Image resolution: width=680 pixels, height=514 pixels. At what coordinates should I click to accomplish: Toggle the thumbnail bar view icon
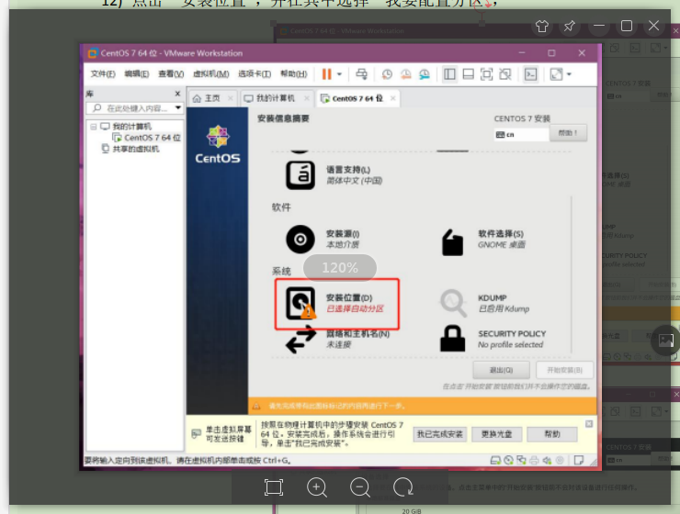click(x=469, y=74)
